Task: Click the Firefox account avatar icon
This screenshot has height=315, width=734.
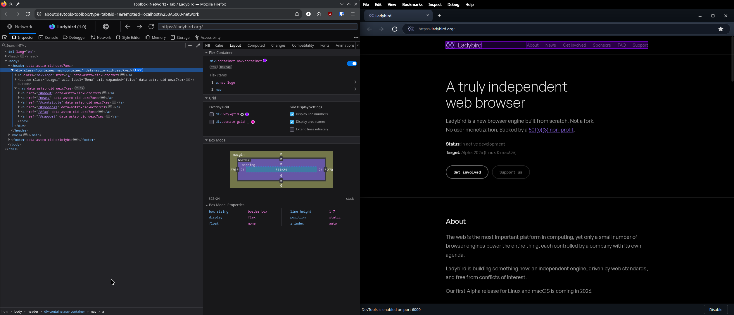Action: [308, 14]
